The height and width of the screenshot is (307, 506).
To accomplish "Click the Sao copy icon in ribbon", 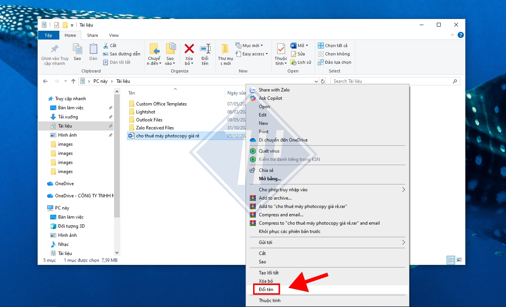I will click(x=78, y=49).
